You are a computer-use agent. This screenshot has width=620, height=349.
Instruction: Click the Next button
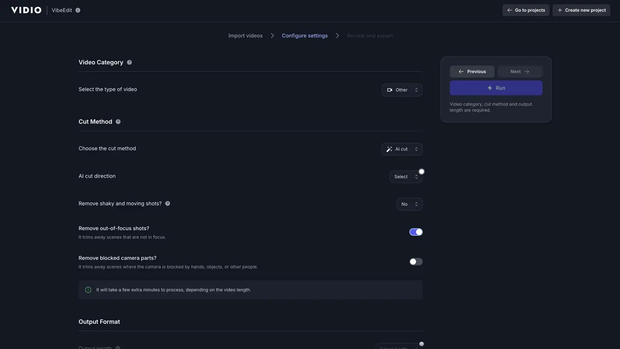pyautogui.click(x=520, y=72)
